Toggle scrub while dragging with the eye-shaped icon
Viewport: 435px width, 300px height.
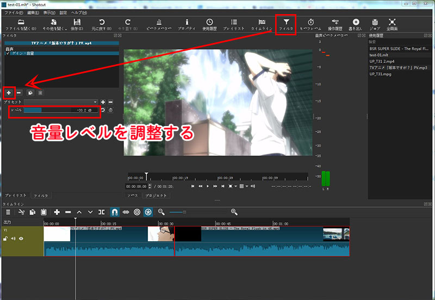coord(126,212)
